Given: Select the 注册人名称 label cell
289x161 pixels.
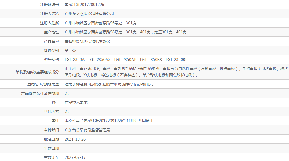Looking at the screenshot, I should [x=49, y=14].
